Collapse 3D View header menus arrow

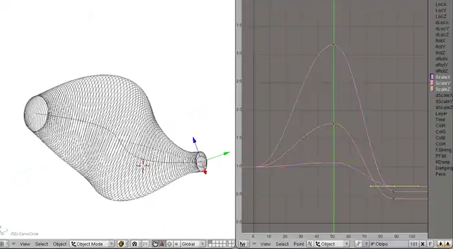point(14,244)
